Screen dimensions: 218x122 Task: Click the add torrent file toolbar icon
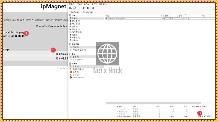point(75,8)
